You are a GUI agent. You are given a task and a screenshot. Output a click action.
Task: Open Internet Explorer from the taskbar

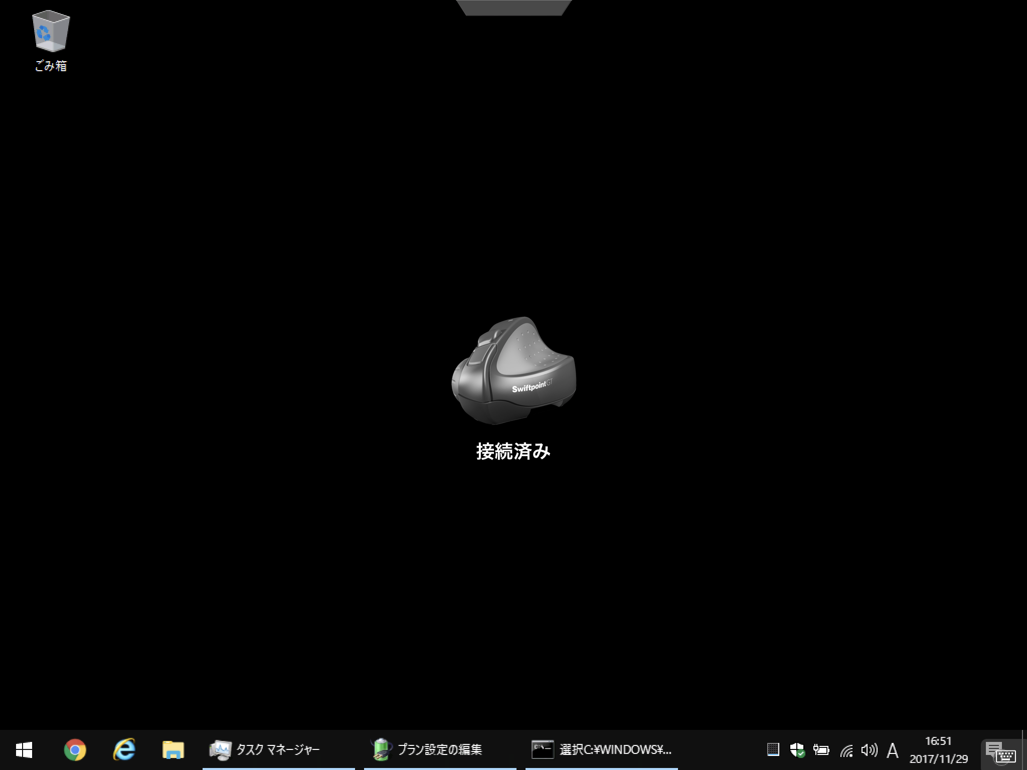pos(124,750)
